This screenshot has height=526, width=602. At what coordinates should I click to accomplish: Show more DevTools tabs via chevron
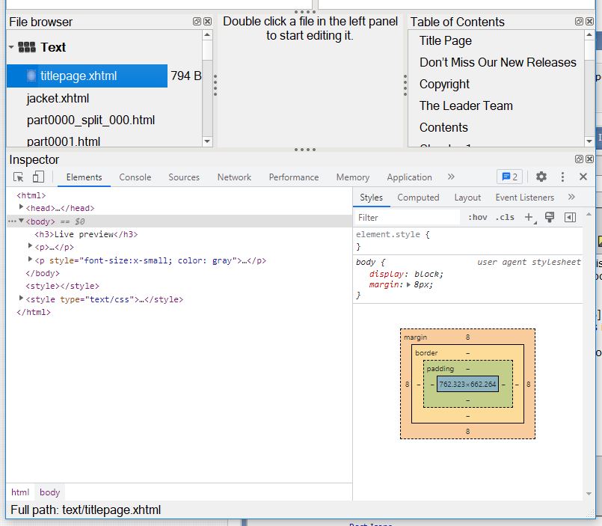pyautogui.click(x=451, y=177)
